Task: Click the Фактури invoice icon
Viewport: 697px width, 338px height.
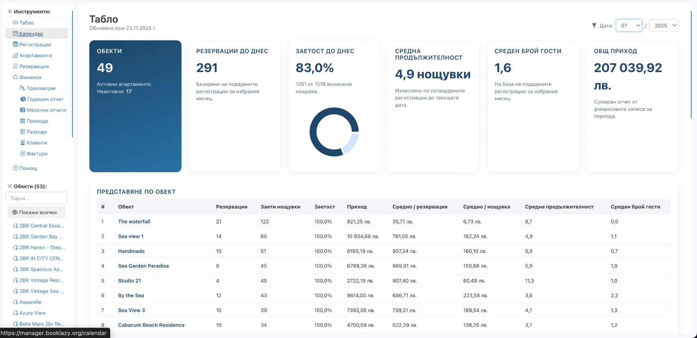Action: [23, 154]
